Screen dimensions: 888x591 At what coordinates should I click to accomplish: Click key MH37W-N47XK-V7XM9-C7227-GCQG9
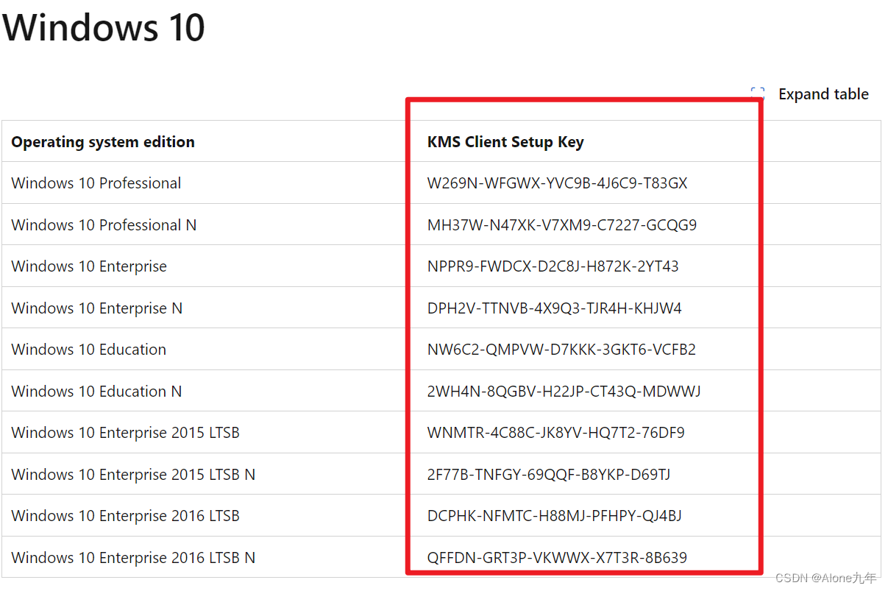pyautogui.click(x=562, y=225)
